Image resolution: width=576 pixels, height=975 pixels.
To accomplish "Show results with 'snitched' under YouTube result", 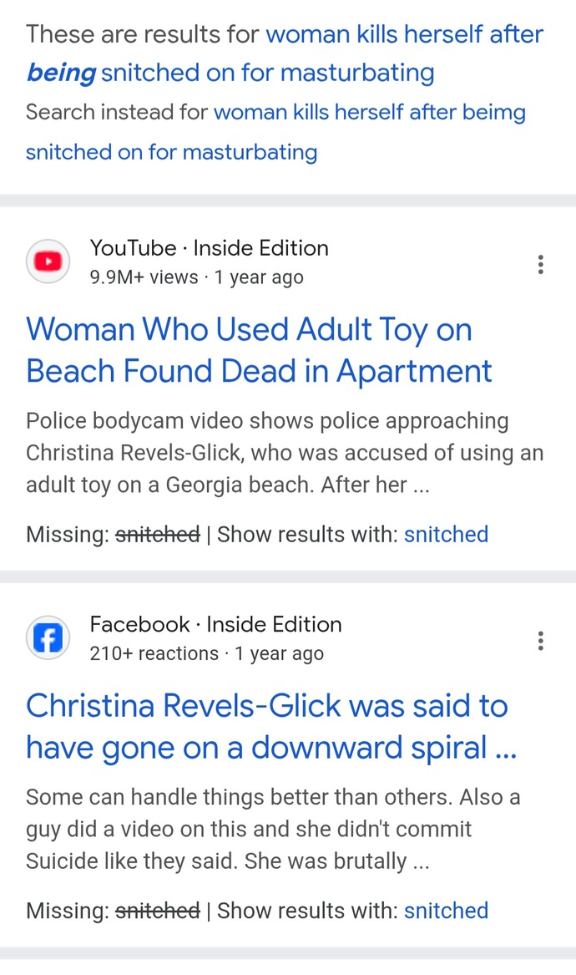I will [x=446, y=534].
